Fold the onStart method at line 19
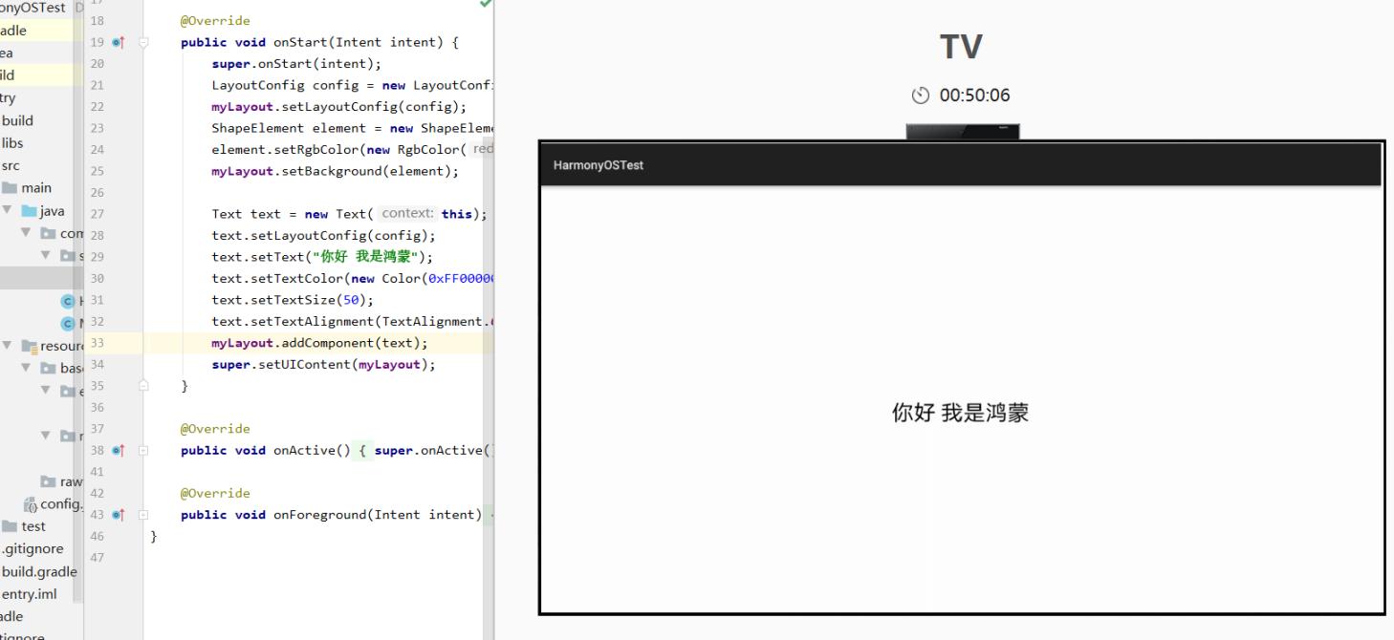Image resolution: width=1394 pixels, height=640 pixels. tap(144, 43)
